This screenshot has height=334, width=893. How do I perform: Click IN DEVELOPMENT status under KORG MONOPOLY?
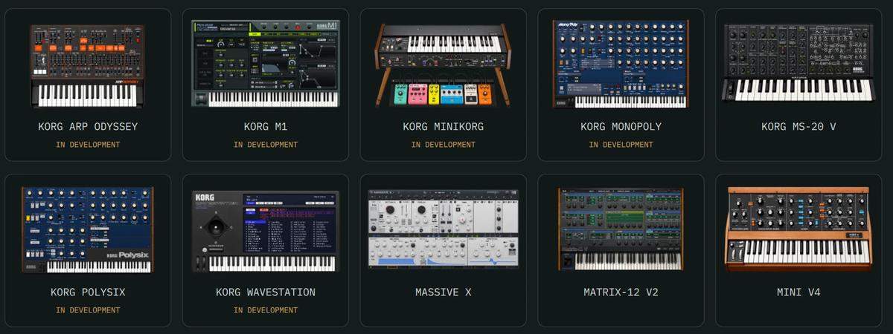pos(621,145)
